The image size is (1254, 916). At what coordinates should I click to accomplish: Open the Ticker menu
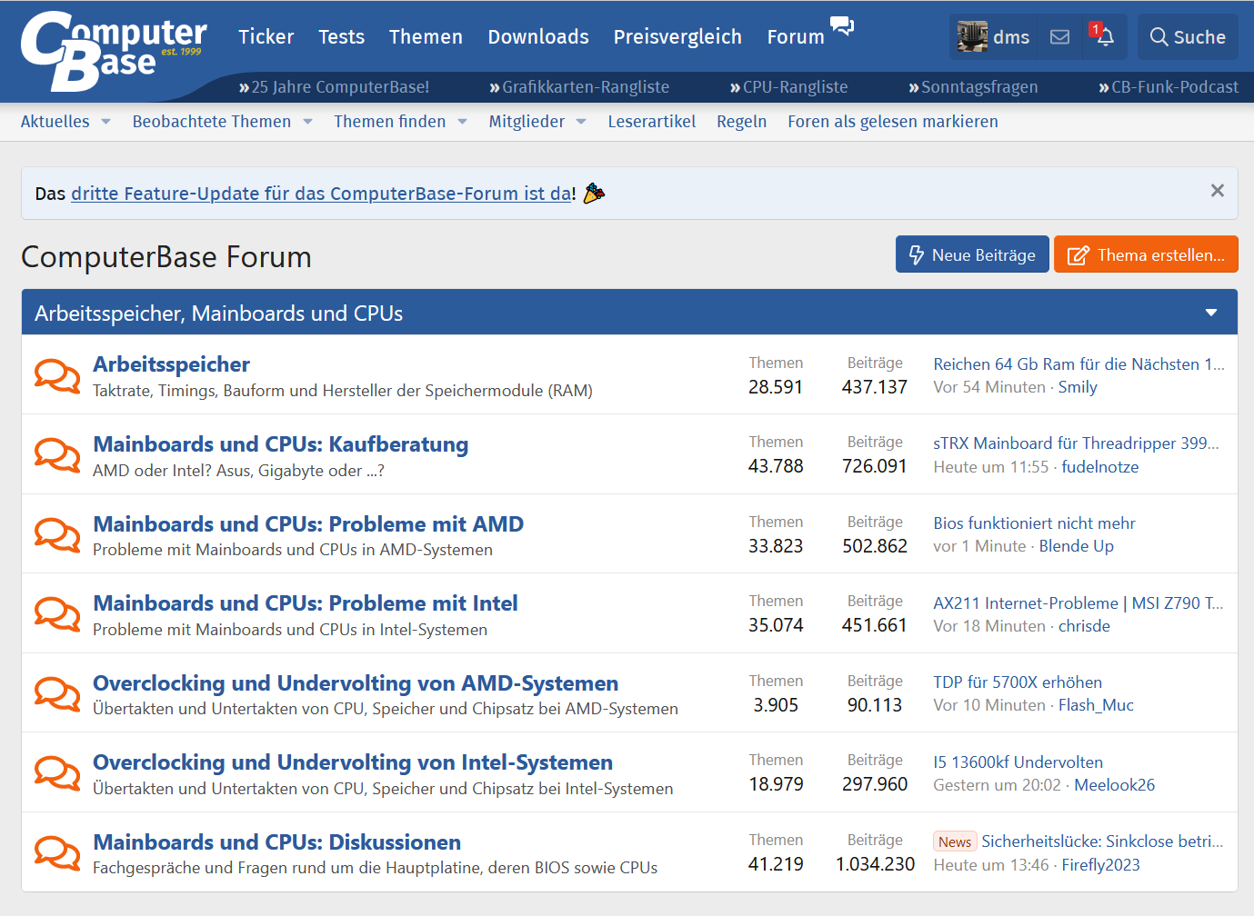tap(266, 37)
